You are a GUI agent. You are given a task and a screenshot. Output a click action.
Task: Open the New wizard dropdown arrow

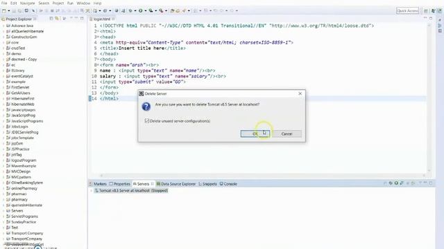point(9,11)
